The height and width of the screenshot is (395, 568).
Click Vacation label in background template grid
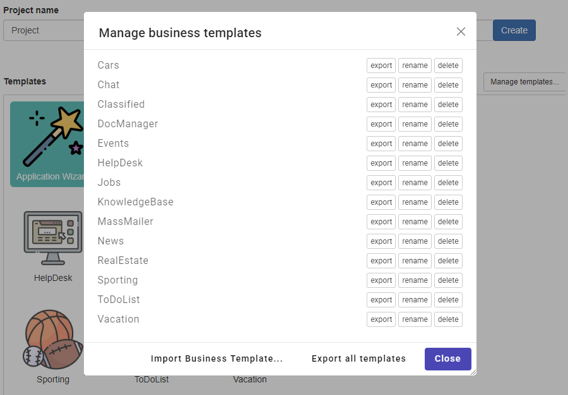pos(249,379)
